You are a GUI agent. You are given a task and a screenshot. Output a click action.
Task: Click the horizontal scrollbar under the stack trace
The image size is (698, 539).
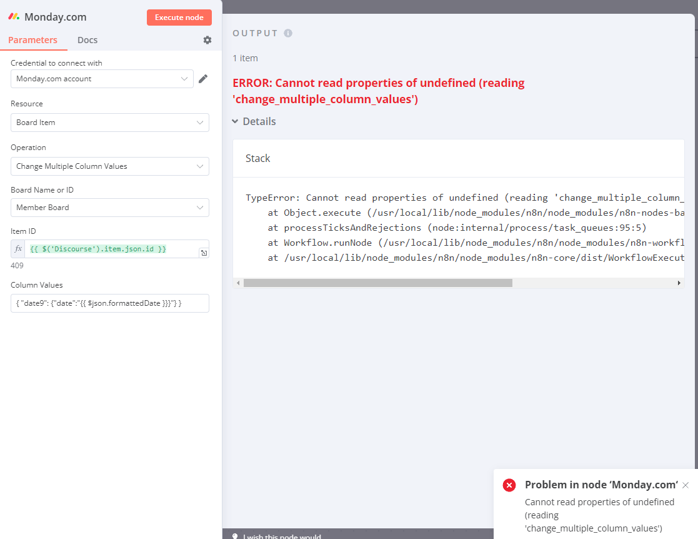pos(375,283)
